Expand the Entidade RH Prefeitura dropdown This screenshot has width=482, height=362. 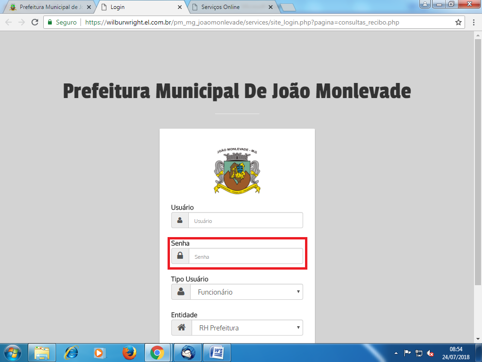247,328
